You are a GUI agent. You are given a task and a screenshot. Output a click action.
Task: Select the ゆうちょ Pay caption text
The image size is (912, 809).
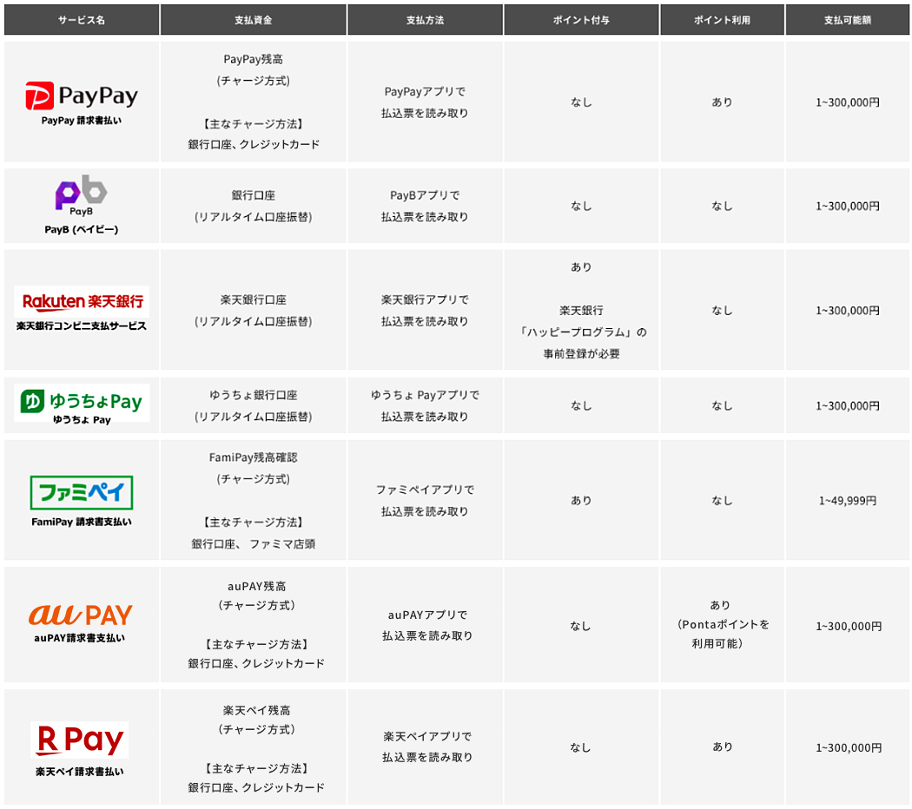82,419
